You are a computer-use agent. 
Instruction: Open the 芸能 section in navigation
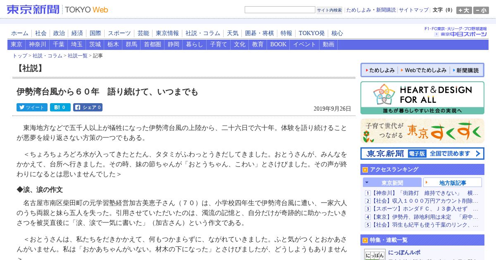[x=143, y=33]
